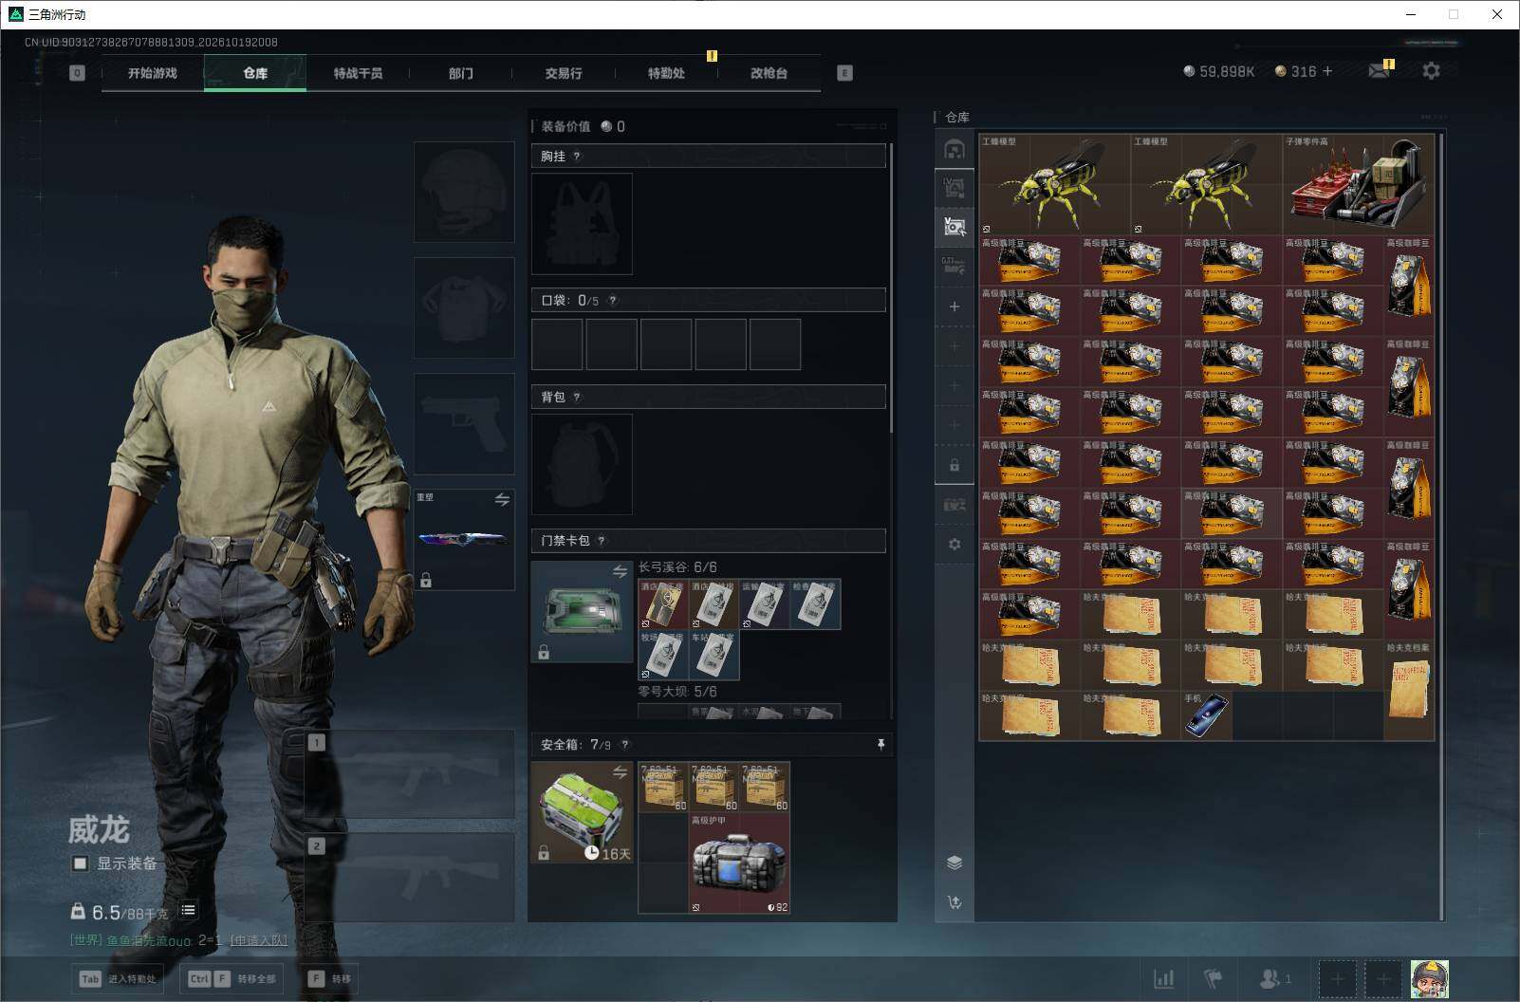This screenshot has height=1002, width=1520.
Task: Click the Ctrl F 转移全部 button
Action: pyautogui.click(x=232, y=979)
